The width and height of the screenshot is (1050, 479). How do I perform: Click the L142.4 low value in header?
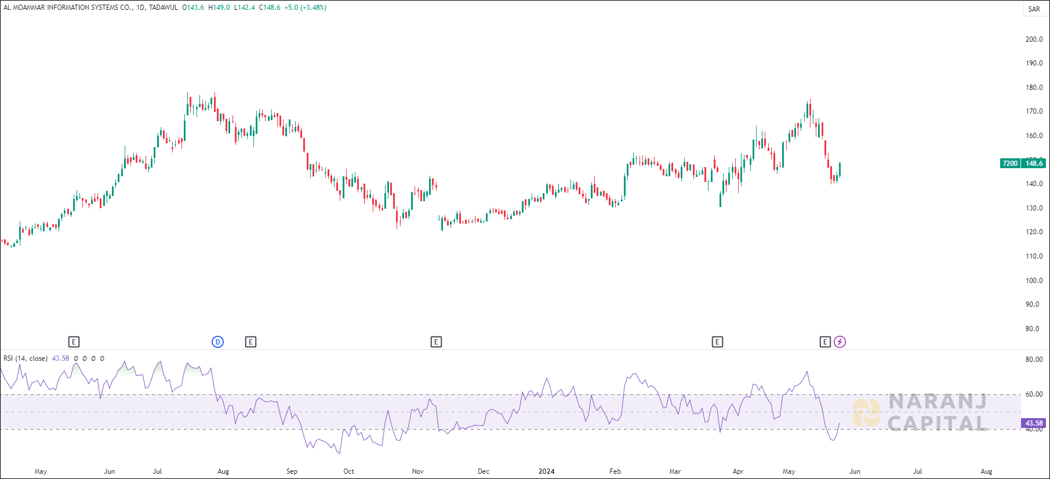click(244, 8)
